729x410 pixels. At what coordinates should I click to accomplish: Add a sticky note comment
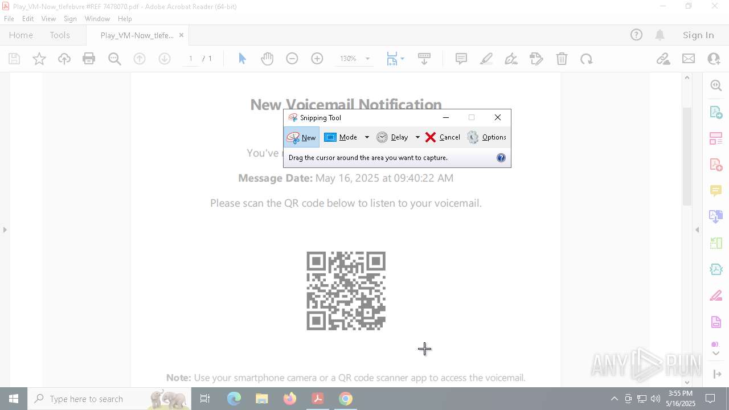coord(461,59)
